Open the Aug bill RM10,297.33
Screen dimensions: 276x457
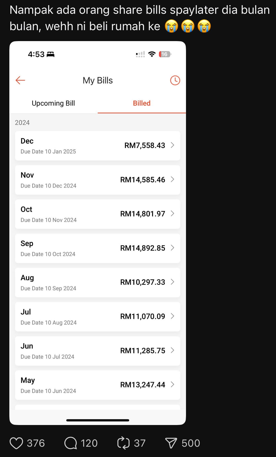coord(98,282)
